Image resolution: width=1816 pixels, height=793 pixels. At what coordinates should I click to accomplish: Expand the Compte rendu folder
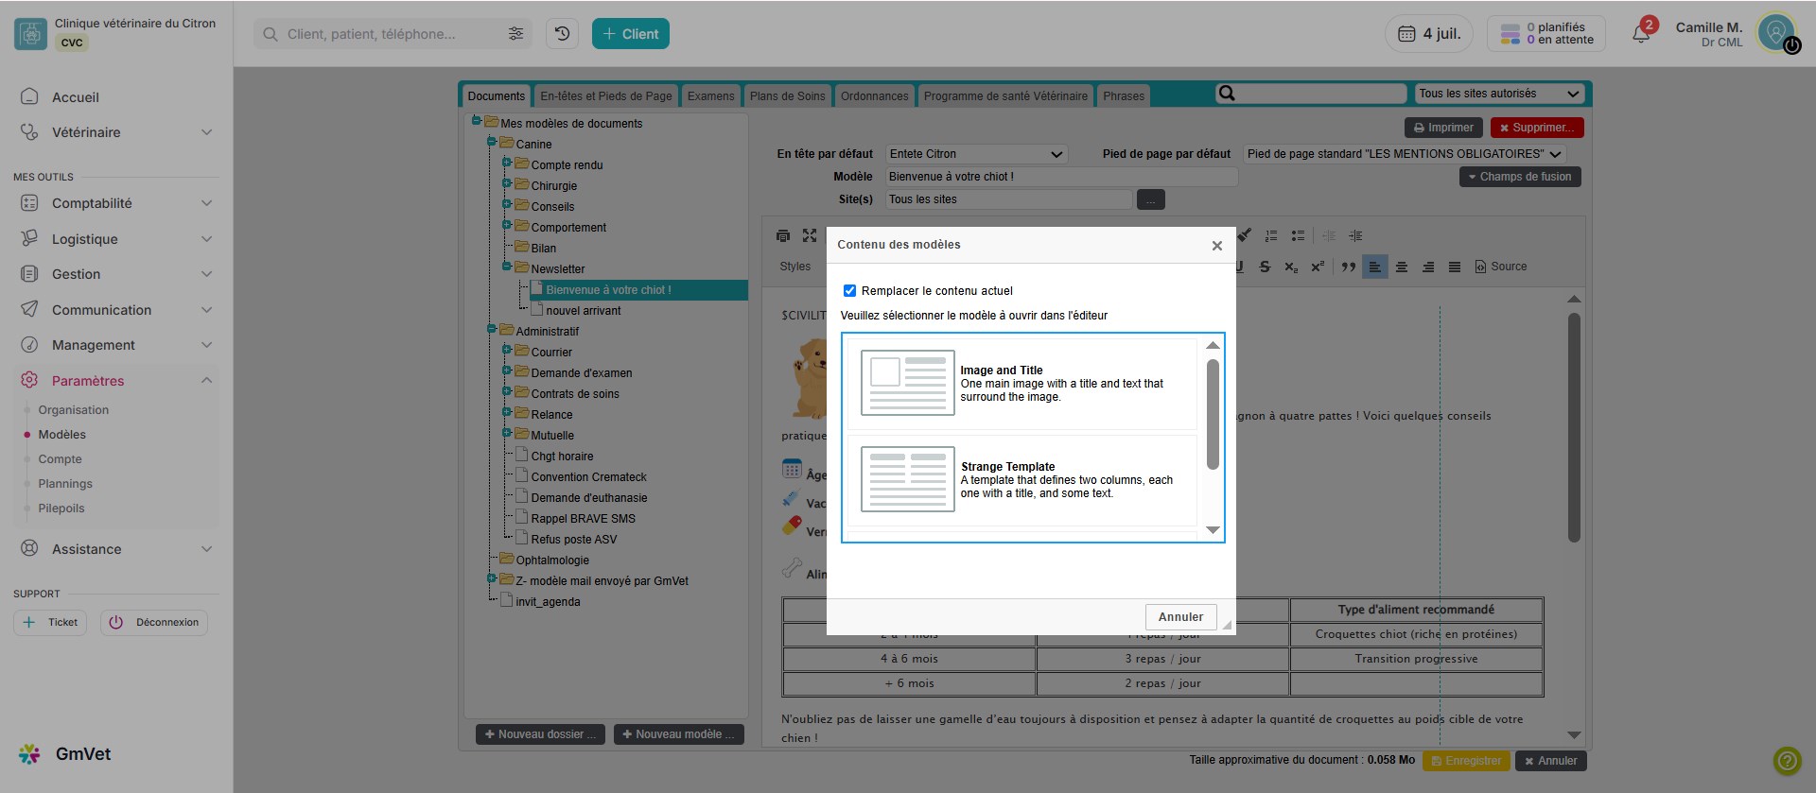pyautogui.click(x=507, y=163)
